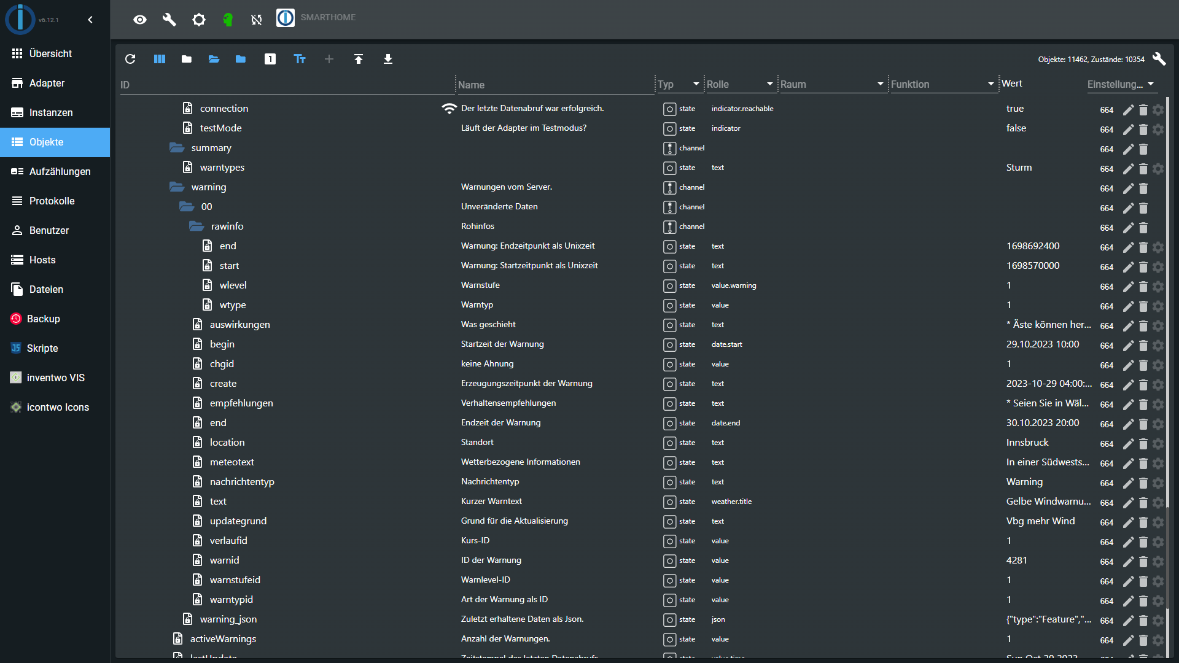1179x663 pixels.
Task: Toggle the green expert mode head icon
Action: (x=228, y=20)
